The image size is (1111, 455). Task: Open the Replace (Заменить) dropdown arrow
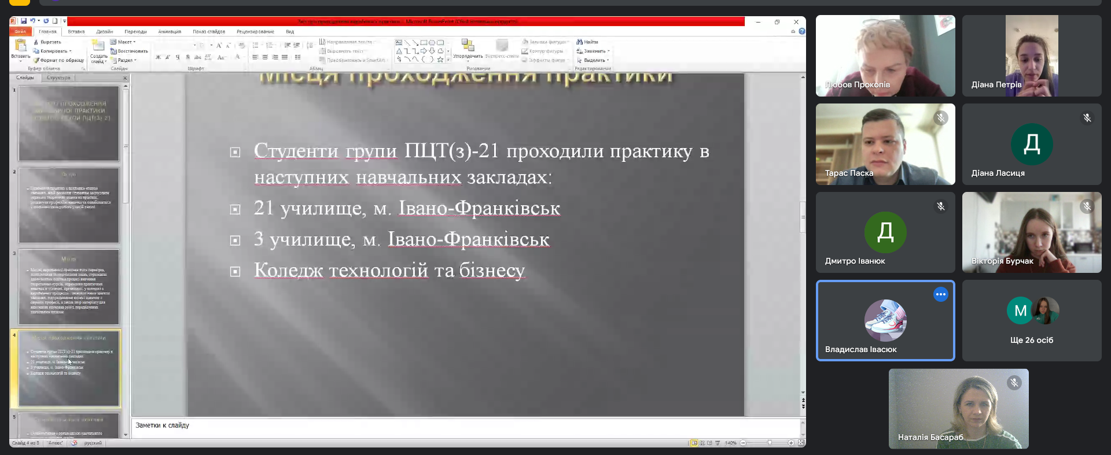(608, 51)
